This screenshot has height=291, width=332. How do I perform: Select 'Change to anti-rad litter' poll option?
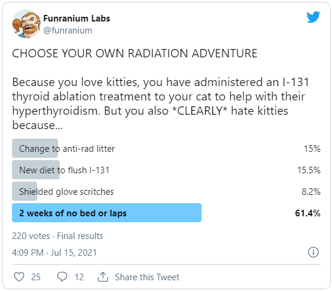(x=166, y=148)
